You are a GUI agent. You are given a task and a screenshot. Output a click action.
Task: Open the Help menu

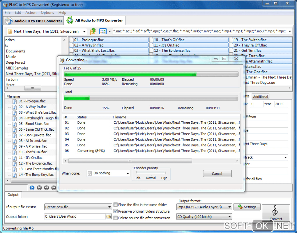click(62, 13)
